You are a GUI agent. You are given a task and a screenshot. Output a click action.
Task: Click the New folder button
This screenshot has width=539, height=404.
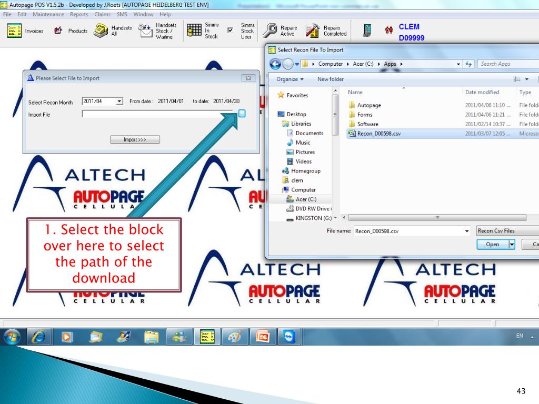(x=331, y=79)
